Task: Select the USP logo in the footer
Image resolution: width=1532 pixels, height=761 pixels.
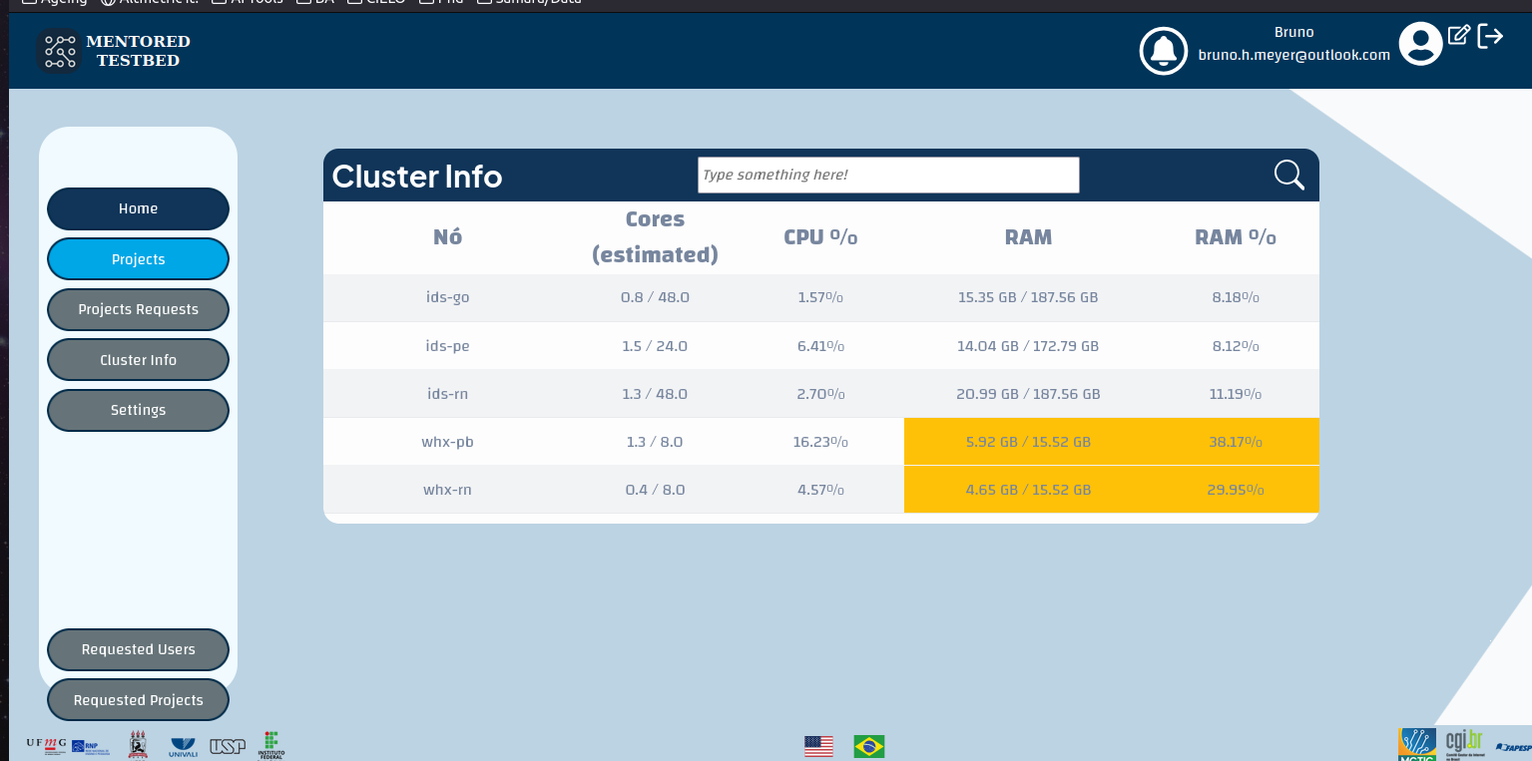Action: (x=227, y=744)
